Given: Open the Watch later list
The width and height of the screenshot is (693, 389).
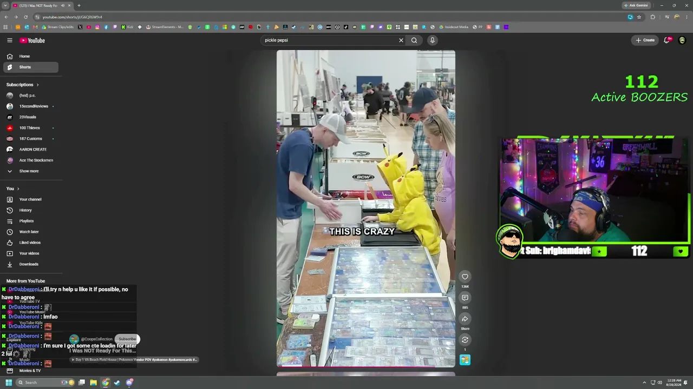Looking at the screenshot, I should point(30,232).
